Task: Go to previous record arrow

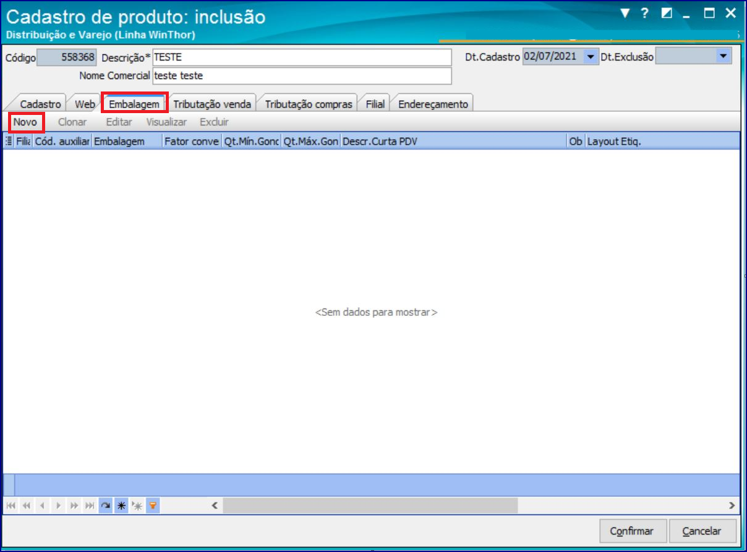Action: (x=43, y=506)
